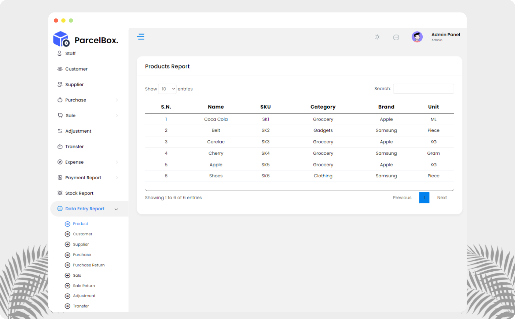
Task: Open notifications via the top-right dots icon
Action: (x=396, y=37)
